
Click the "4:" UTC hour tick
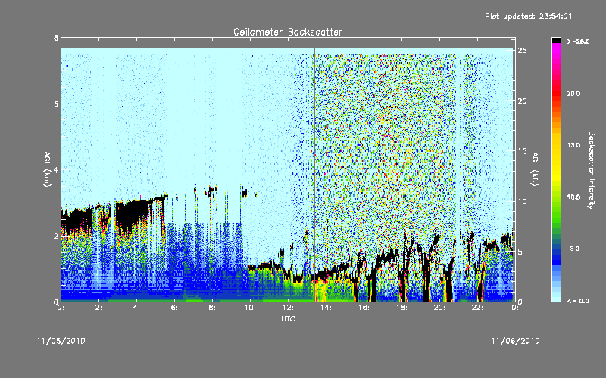136,308
